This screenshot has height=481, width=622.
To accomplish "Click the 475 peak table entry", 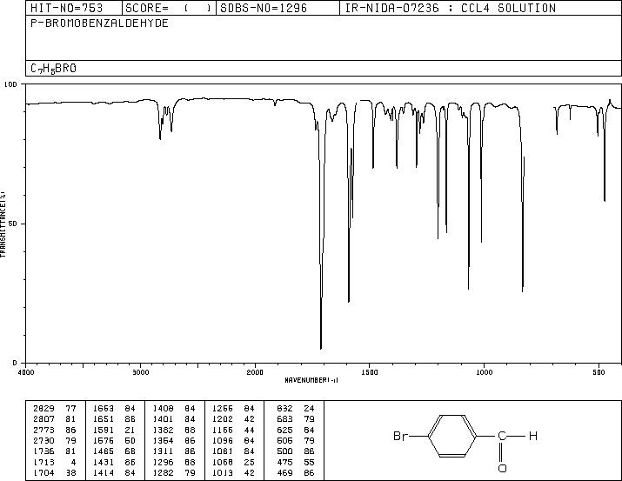I will point(296,463).
